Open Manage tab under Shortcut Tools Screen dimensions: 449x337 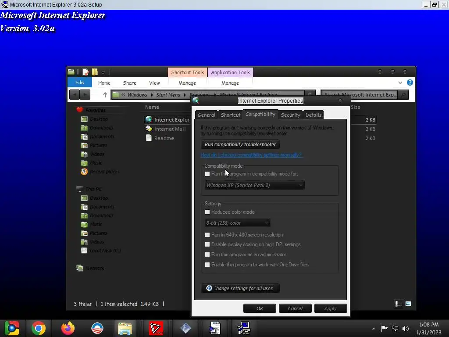pos(187,83)
